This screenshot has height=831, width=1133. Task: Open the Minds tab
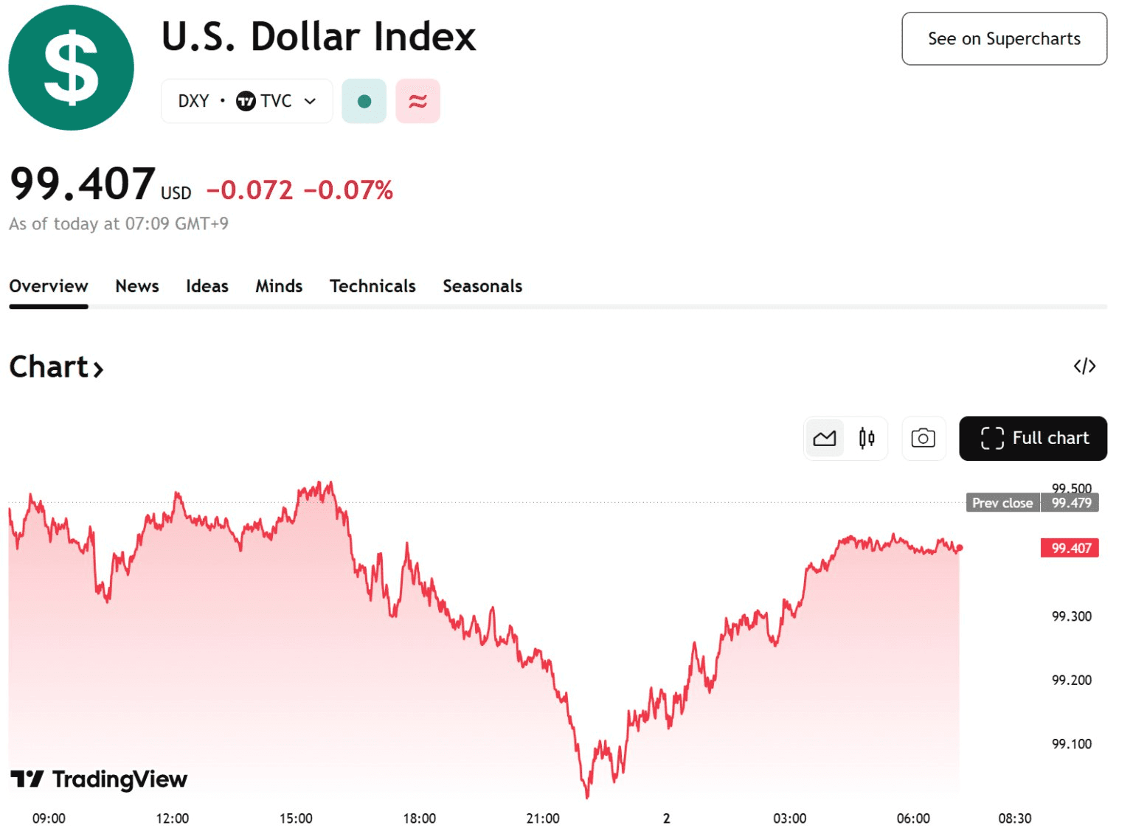pos(279,286)
